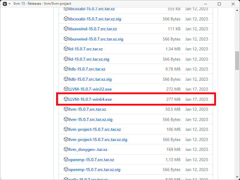Click the 1.34 MB size value
The image size is (240, 180).
tap(173, 49)
